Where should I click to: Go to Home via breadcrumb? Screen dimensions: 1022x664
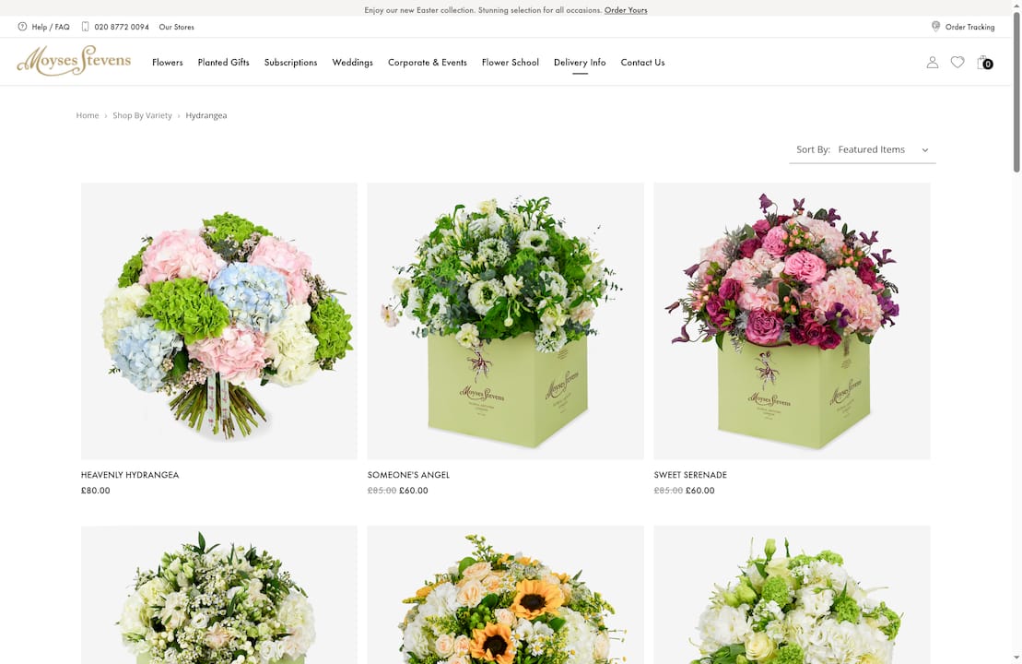tap(88, 115)
